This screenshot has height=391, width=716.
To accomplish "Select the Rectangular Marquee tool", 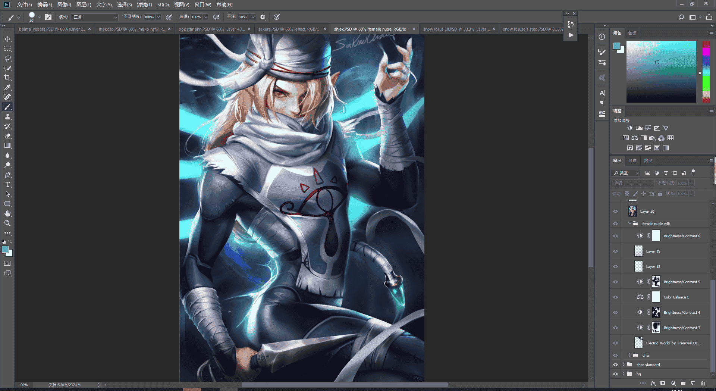I will click(7, 49).
